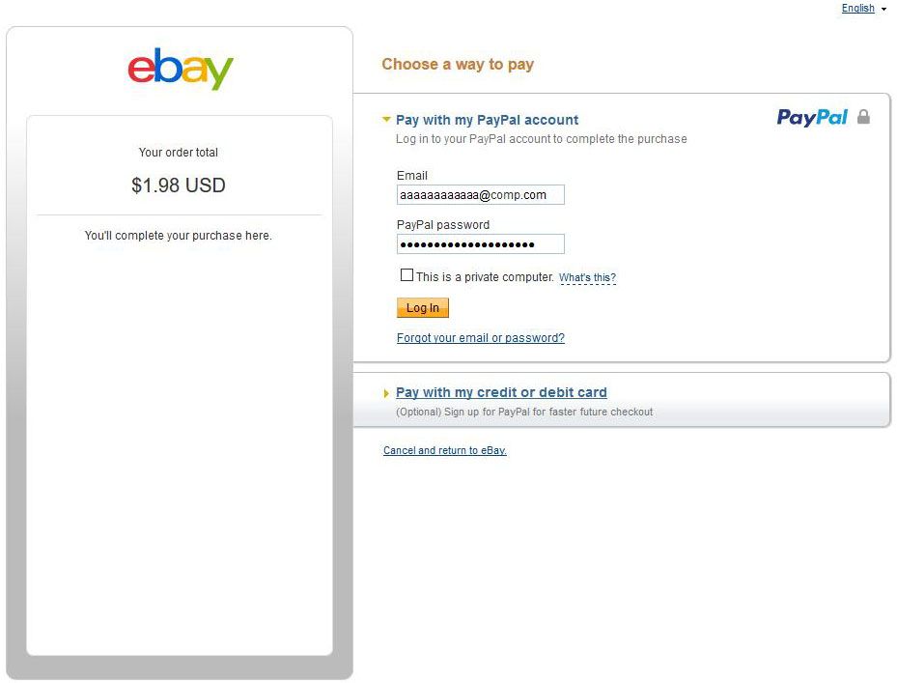Click the PayPal logo
Image resolution: width=897 pixels, height=683 pixels.
(x=812, y=118)
